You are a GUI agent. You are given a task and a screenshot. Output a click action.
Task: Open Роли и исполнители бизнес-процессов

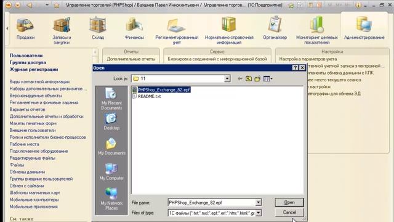point(48,138)
